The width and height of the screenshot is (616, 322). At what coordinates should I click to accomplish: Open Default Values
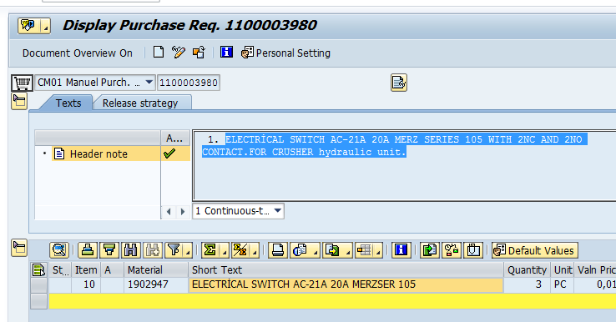535,250
